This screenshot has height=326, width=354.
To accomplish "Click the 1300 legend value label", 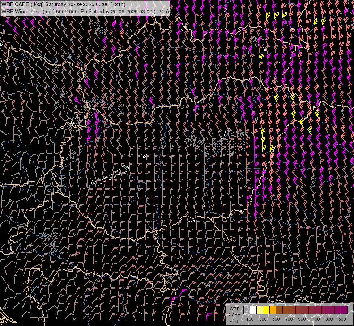I will pos(328,319).
